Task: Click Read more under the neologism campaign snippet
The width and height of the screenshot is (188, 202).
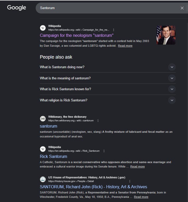Action: coord(125,46)
